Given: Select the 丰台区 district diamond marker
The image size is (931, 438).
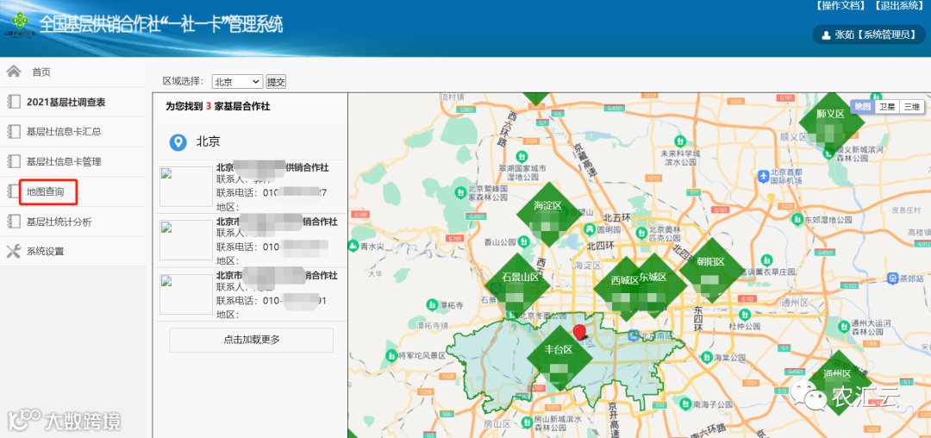Looking at the screenshot, I should [559, 358].
